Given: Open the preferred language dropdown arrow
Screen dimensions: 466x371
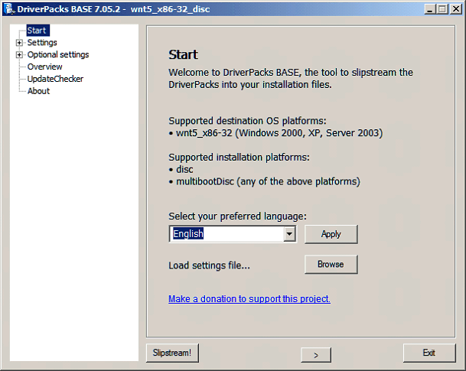Looking at the screenshot, I should point(289,235).
